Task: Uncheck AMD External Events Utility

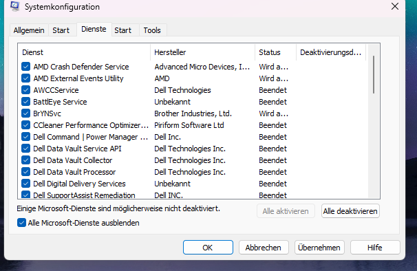Action: coord(25,78)
